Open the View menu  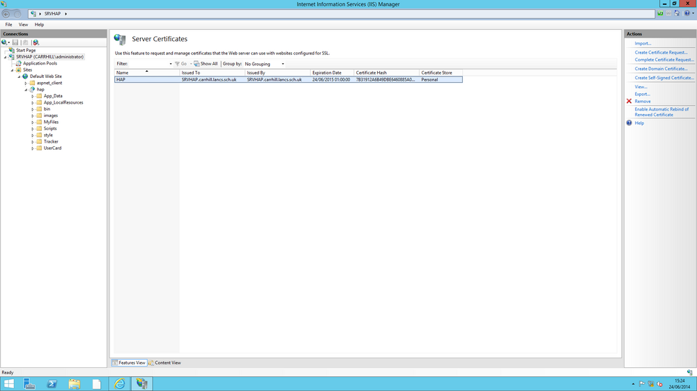coord(23,25)
